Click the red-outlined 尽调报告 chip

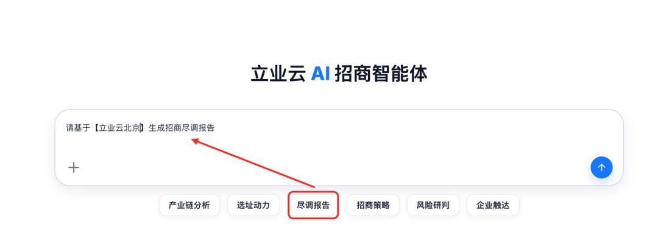click(x=313, y=205)
